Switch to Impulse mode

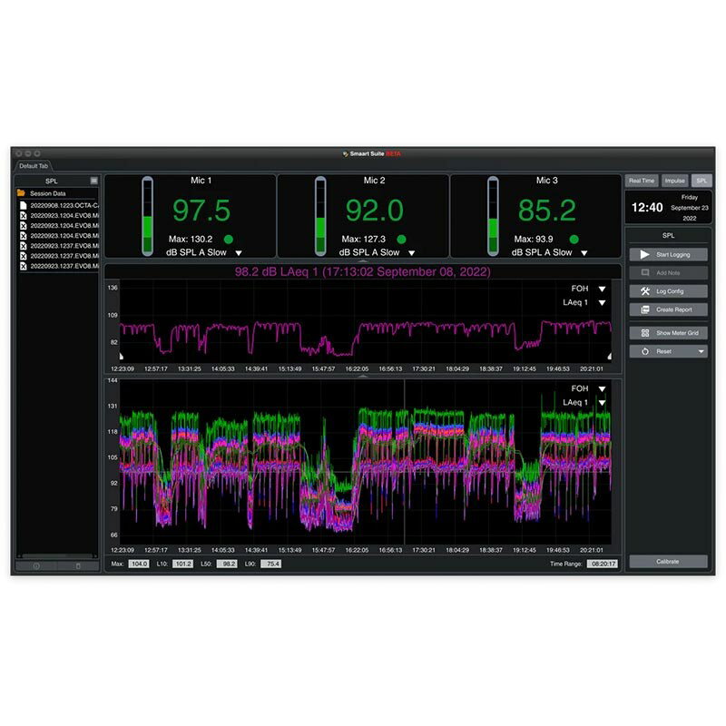tap(674, 181)
